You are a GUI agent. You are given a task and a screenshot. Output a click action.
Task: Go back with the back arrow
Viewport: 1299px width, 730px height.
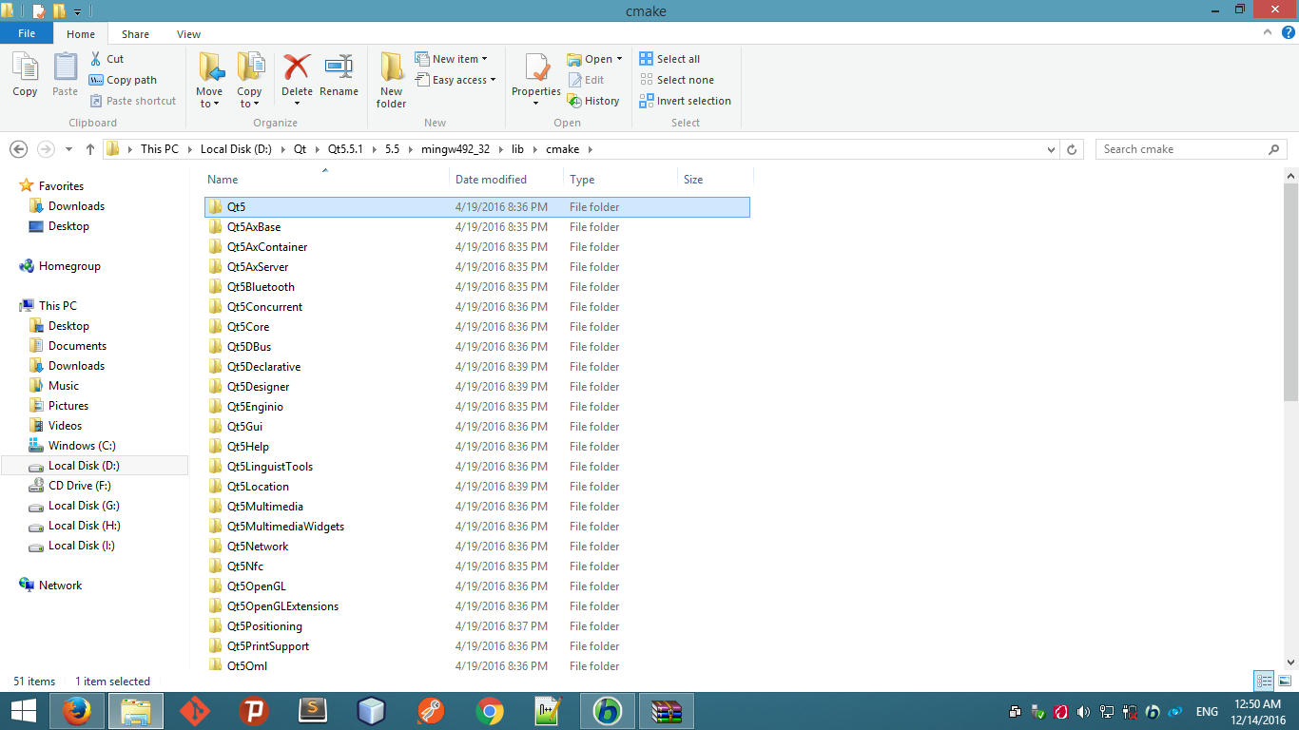pos(18,149)
